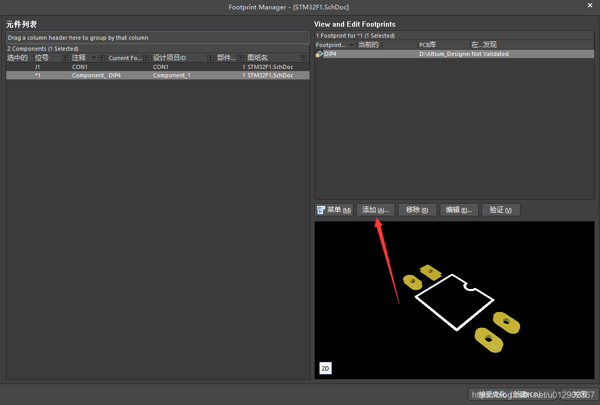Screen dimensions: 600x405
Task: Open filter for 注释 column
Action: coord(102,58)
